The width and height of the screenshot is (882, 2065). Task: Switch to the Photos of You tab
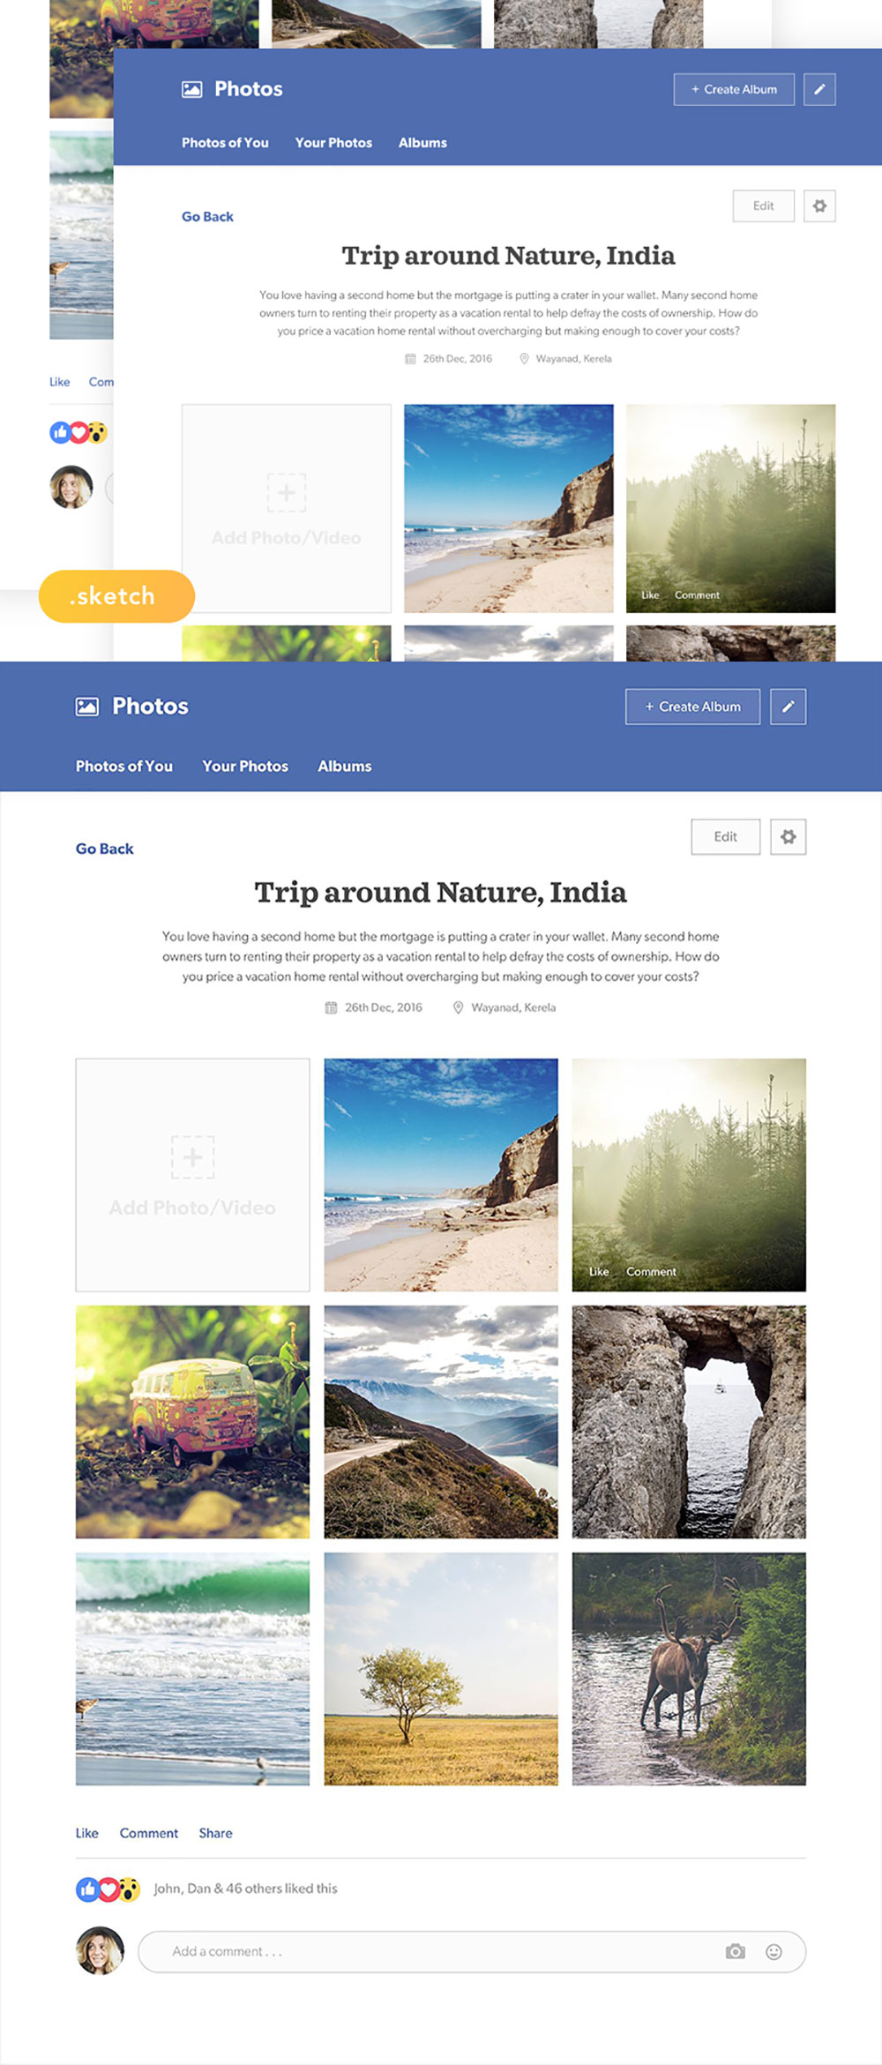tap(124, 766)
